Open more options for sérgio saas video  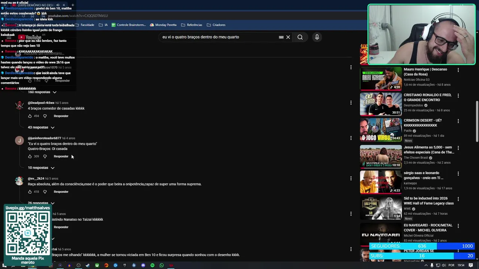tap(458, 173)
